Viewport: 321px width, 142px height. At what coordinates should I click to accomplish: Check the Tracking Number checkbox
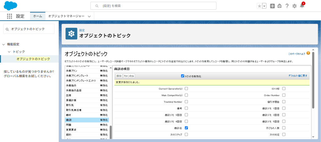pos(186,102)
